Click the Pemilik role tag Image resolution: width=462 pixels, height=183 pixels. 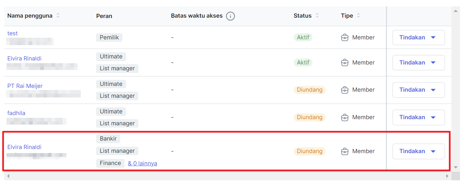tap(109, 38)
